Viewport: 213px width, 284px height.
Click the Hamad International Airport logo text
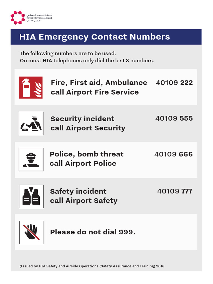pyautogui.click(x=39, y=18)
